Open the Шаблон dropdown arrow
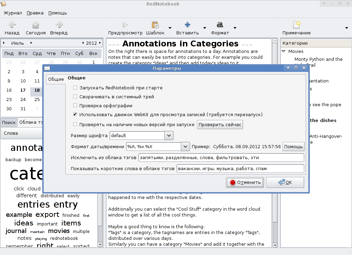 (170, 28)
